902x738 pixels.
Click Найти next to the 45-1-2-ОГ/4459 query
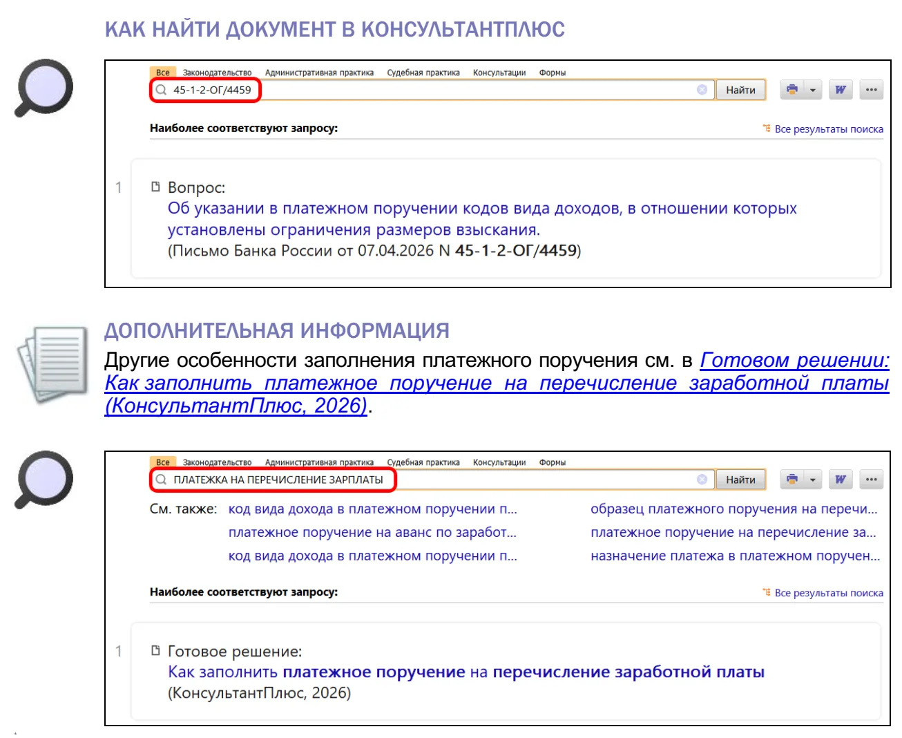tap(741, 90)
